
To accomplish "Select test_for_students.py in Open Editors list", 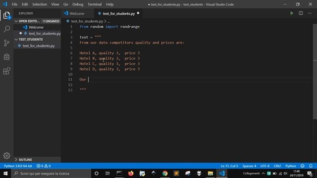I will (x=37, y=33).
